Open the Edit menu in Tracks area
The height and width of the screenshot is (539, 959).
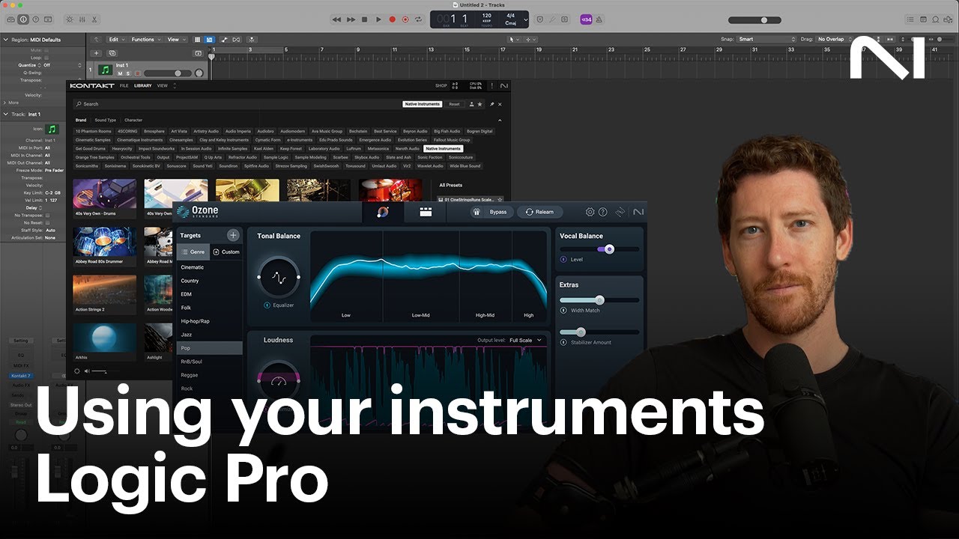tap(116, 39)
